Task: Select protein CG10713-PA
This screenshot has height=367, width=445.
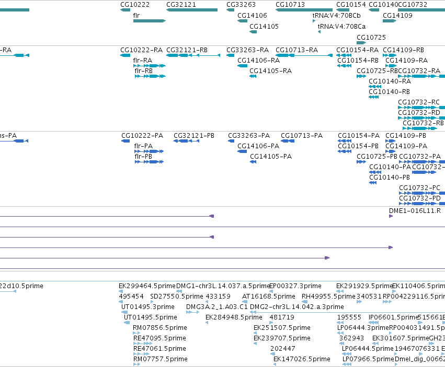Action: [288, 141]
